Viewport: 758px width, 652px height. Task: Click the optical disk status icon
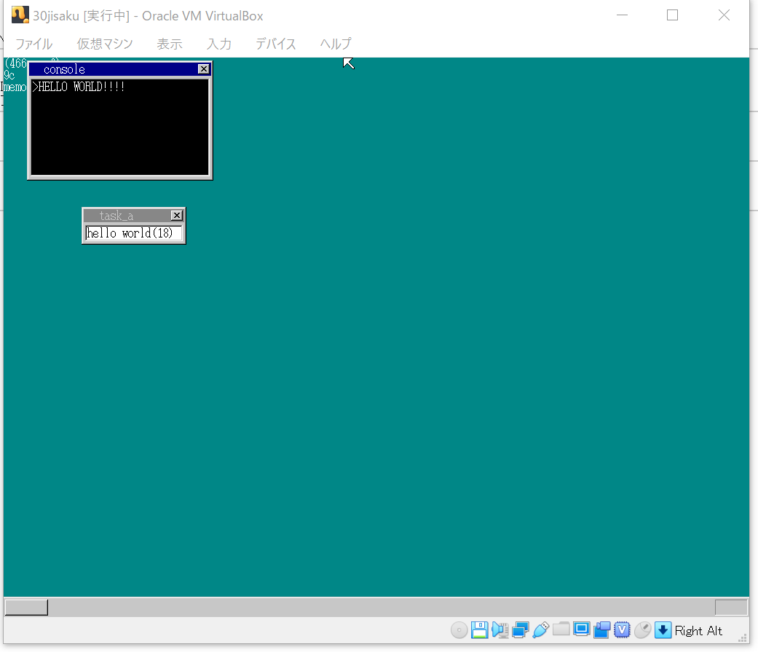459,630
